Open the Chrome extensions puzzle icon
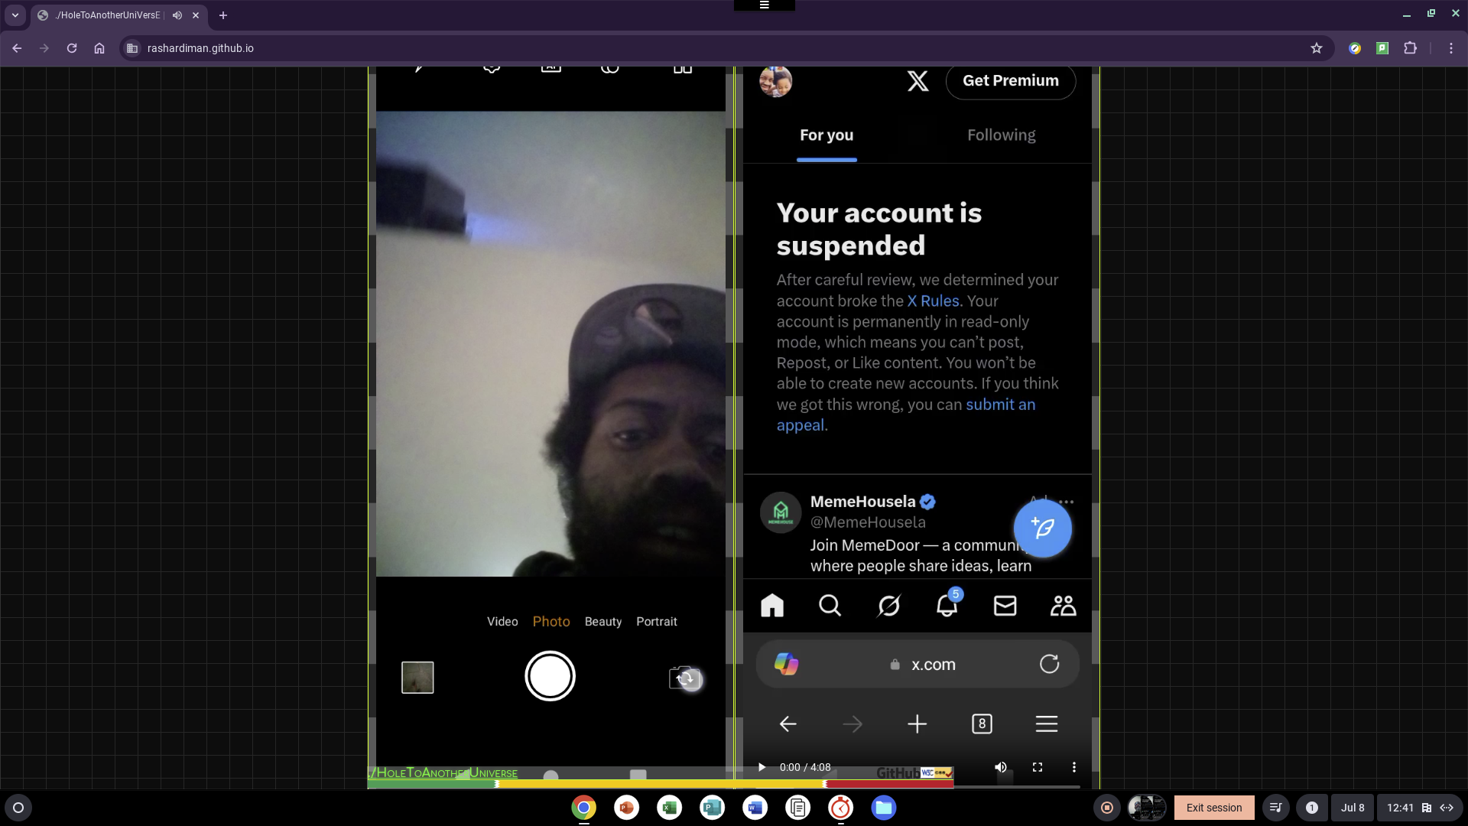This screenshot has height=826, width=1468. 1410,48
